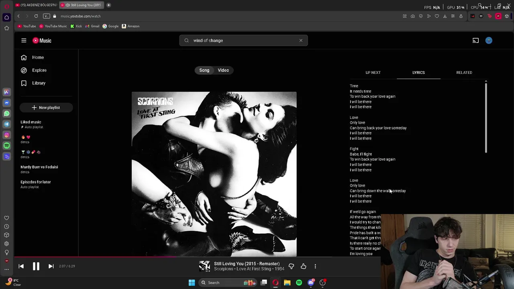
Task: Click player bar song thumbnail
Action: pos(204,266)
